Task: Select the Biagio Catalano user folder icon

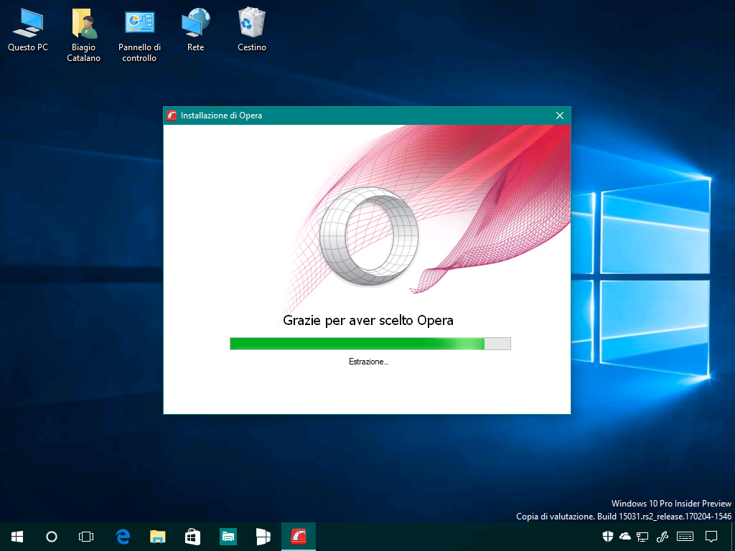Action: coord(84,36)
